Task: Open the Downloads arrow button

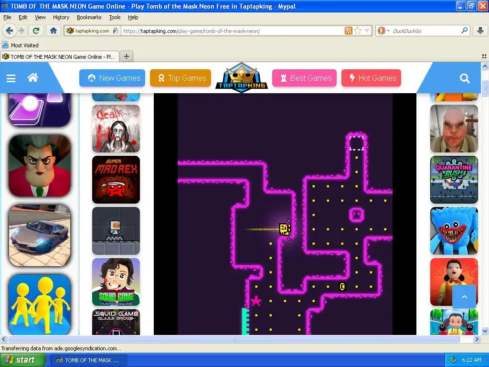Action: tap(480, 31)
